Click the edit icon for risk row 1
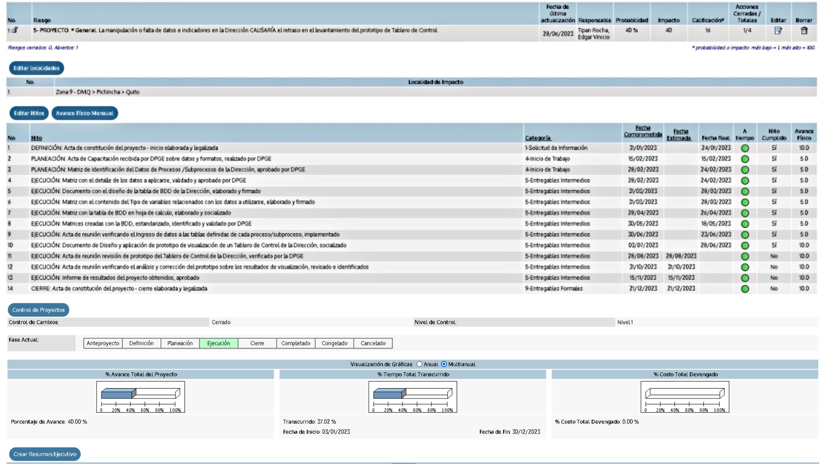824x464 pixels. click(x=778, y=31)
